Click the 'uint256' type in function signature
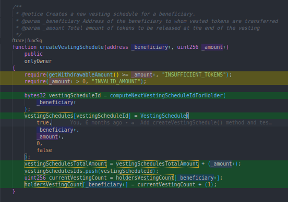The height and width of the screenshot is (202, 288). [x=187, y=47]
